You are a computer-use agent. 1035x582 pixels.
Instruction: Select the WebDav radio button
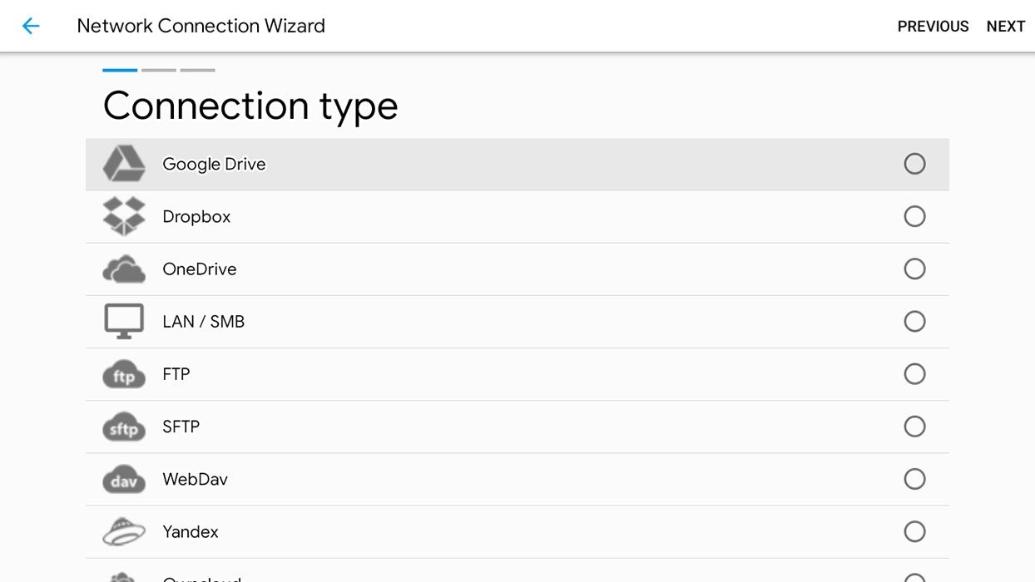pyautogui.click(x=914, y=479)
